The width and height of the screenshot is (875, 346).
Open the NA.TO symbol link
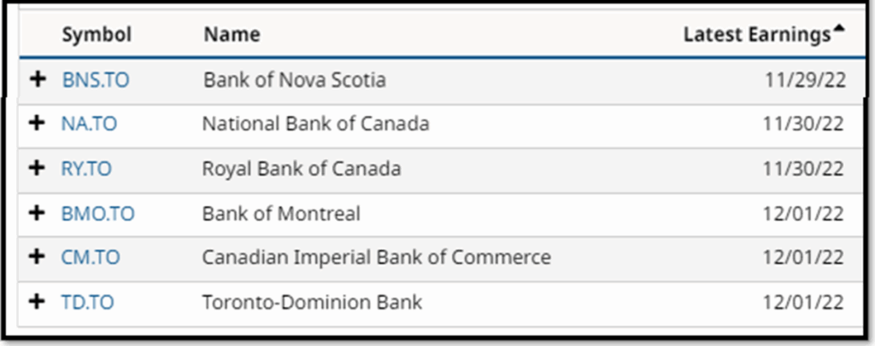pyautogui.click(x=89, y=124)
